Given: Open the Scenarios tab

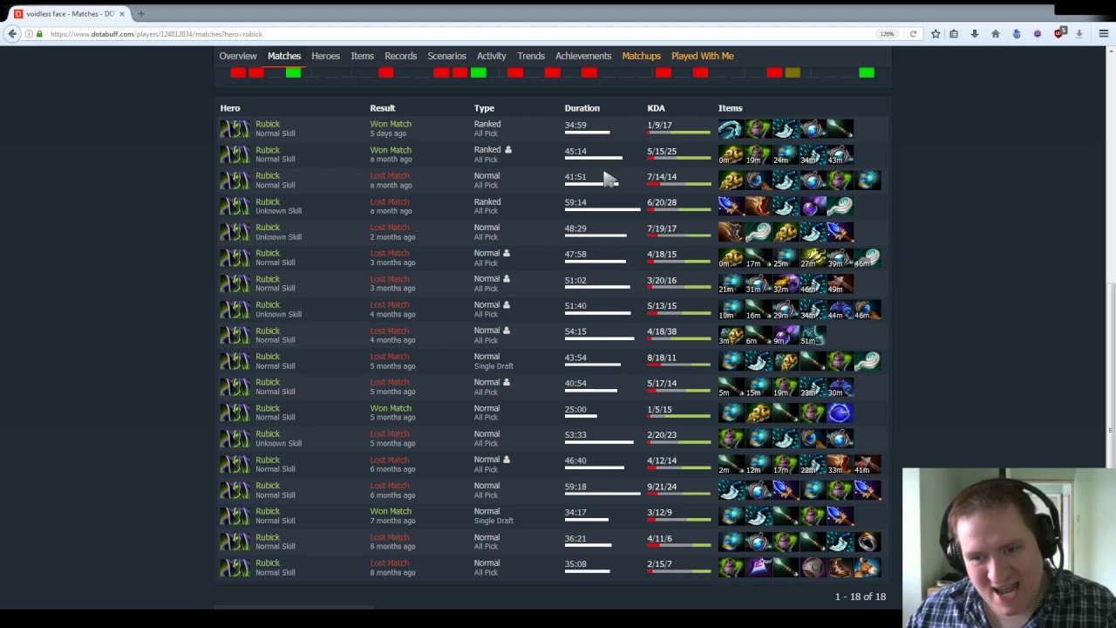Looking at the screenshot, I should tap(446, 56).
